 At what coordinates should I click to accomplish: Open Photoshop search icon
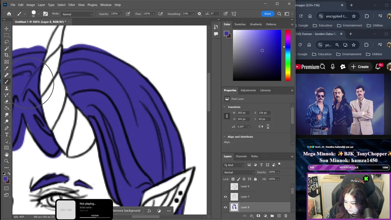point(279,14)
